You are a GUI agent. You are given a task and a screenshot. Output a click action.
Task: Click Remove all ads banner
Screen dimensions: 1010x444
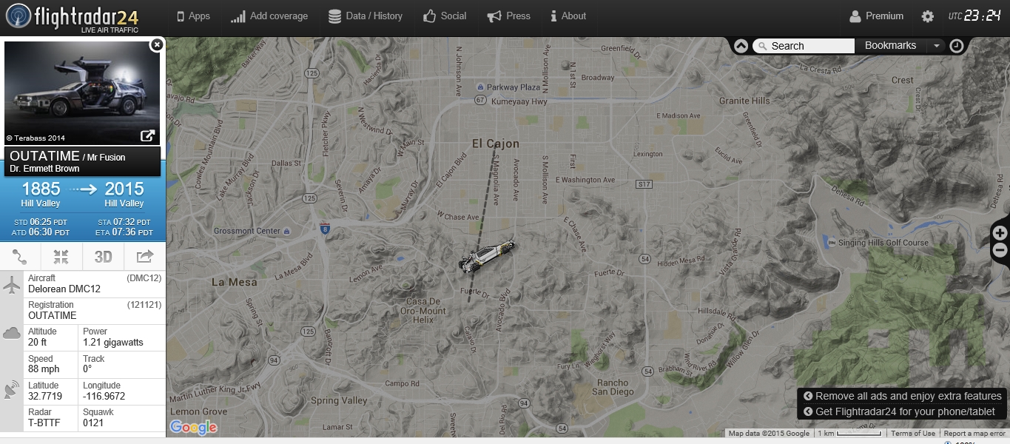pos(902,396)
